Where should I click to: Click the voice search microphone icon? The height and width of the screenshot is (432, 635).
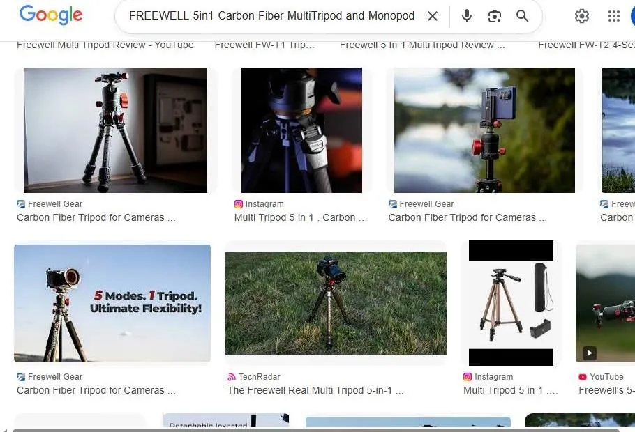coord(466,15)
